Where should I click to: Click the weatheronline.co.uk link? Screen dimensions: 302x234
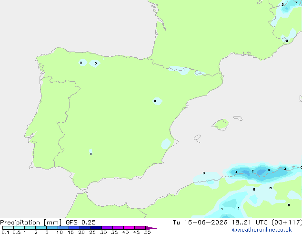click(262, 230)
